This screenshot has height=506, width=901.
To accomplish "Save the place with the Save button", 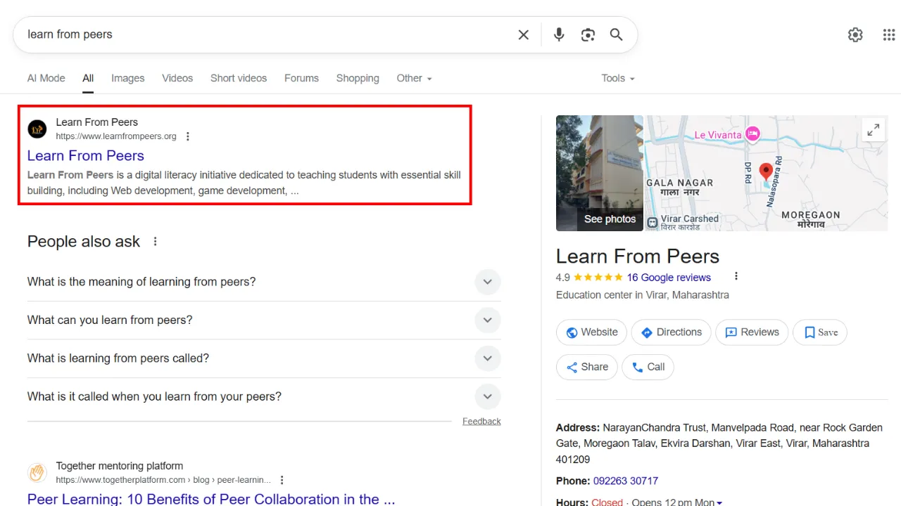I will click(820, 332).
